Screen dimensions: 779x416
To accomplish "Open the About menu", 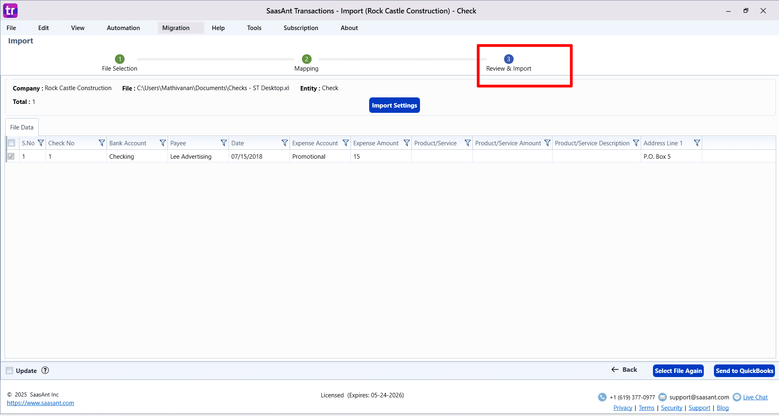I will (349, 28).
